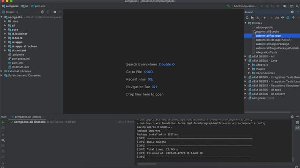
Task: Open Run panel settings gear
Action: 292,117
